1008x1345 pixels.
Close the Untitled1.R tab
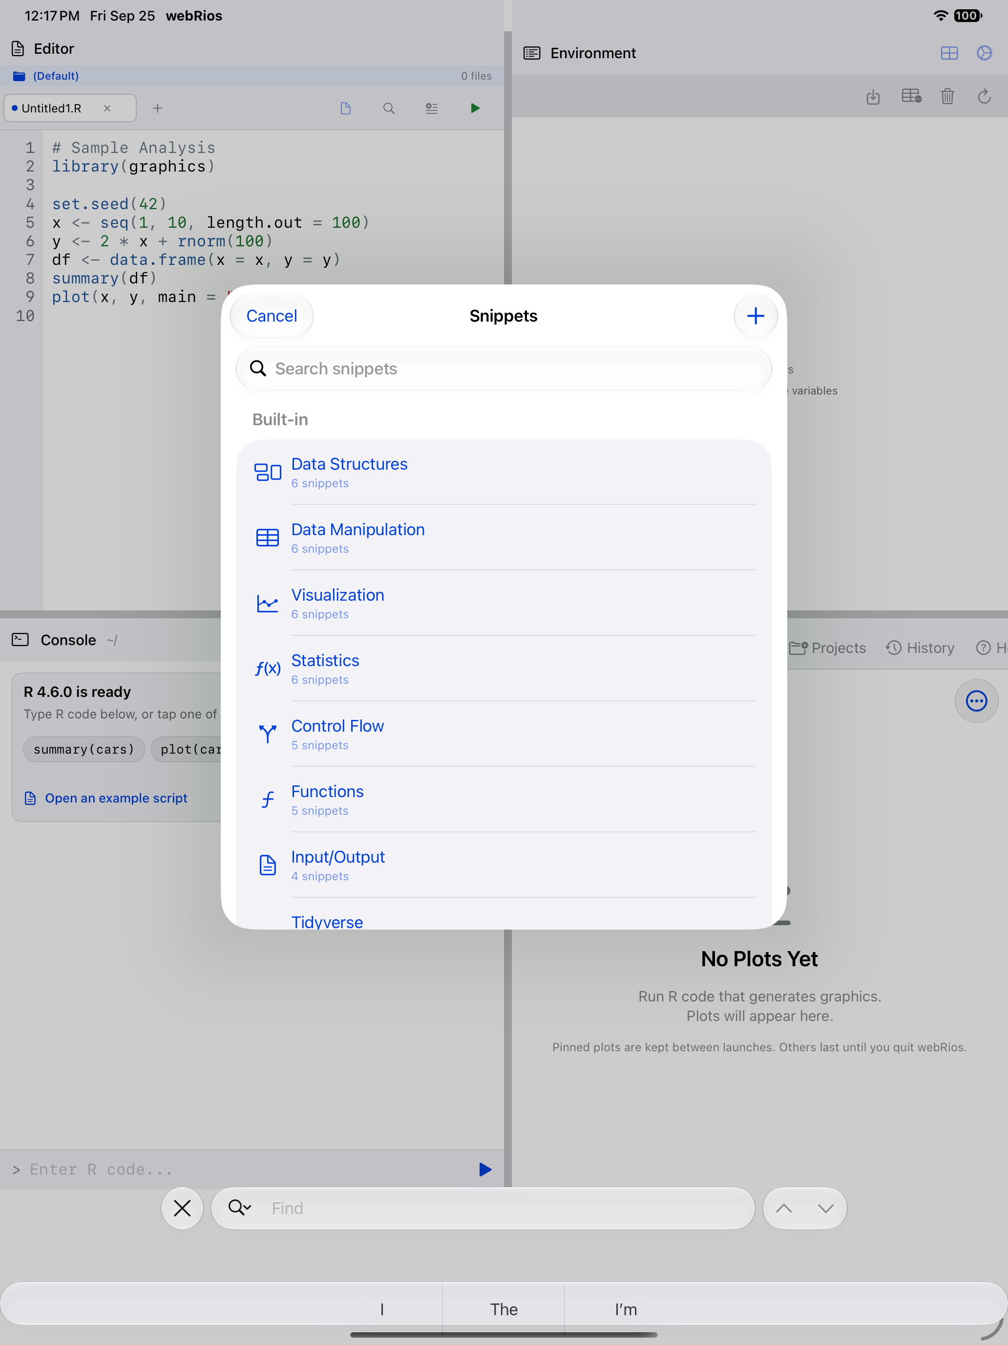tap(107, 108)
